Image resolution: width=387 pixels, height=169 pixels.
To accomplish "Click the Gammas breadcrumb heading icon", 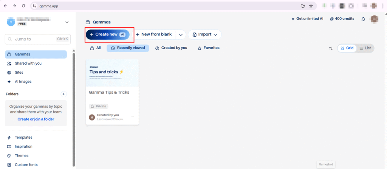I will point(87,22).
